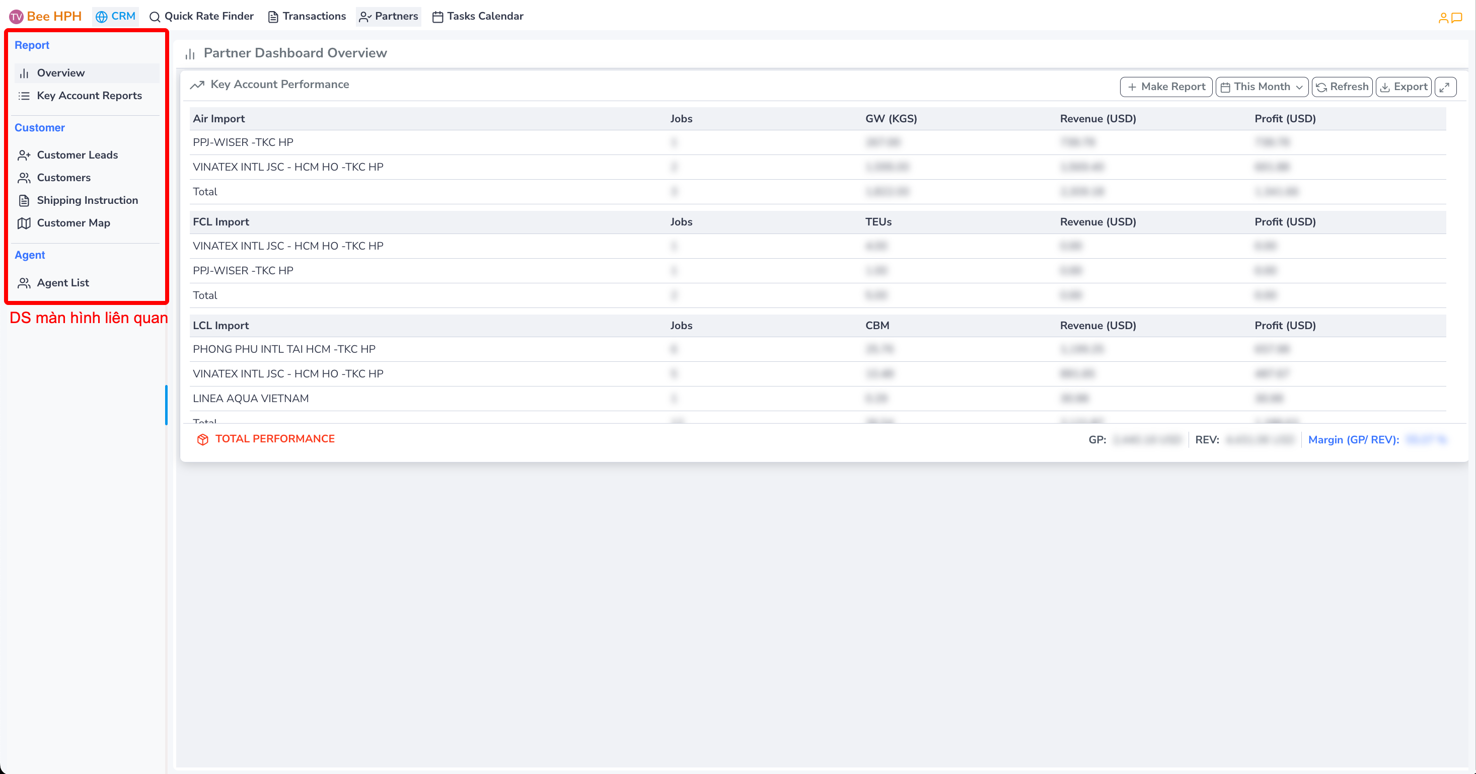1476x774 pixels.
Task: Click the total performance box icon
Action: click(202, 439)
